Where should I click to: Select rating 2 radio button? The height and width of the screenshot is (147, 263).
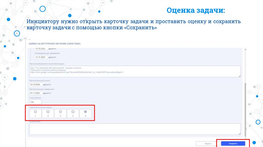pyautogui.click(x=48, y=112)
